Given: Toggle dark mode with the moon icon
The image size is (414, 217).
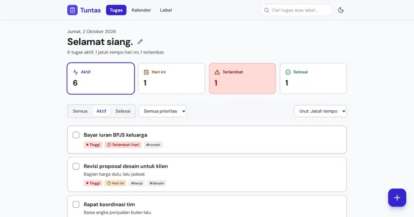Looking at the screenshot, I should (341, 10).
